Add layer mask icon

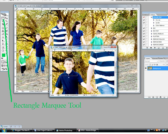[157, 97]
